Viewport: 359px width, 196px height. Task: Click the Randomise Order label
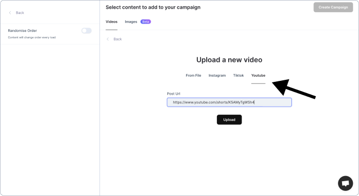coord(23,31)
